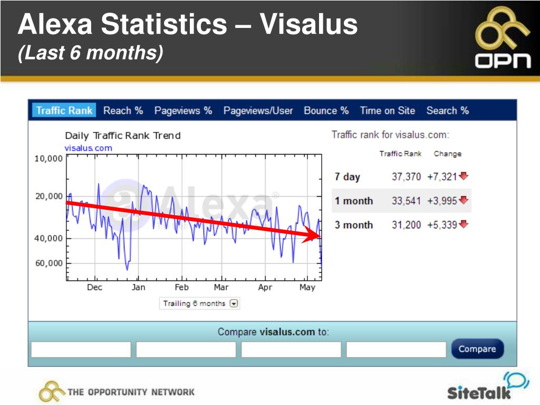Click 'Traffic rank for visalus.com:' heading
The width and height of the screenshot is (540, 405).
click(x=390, y=134)
